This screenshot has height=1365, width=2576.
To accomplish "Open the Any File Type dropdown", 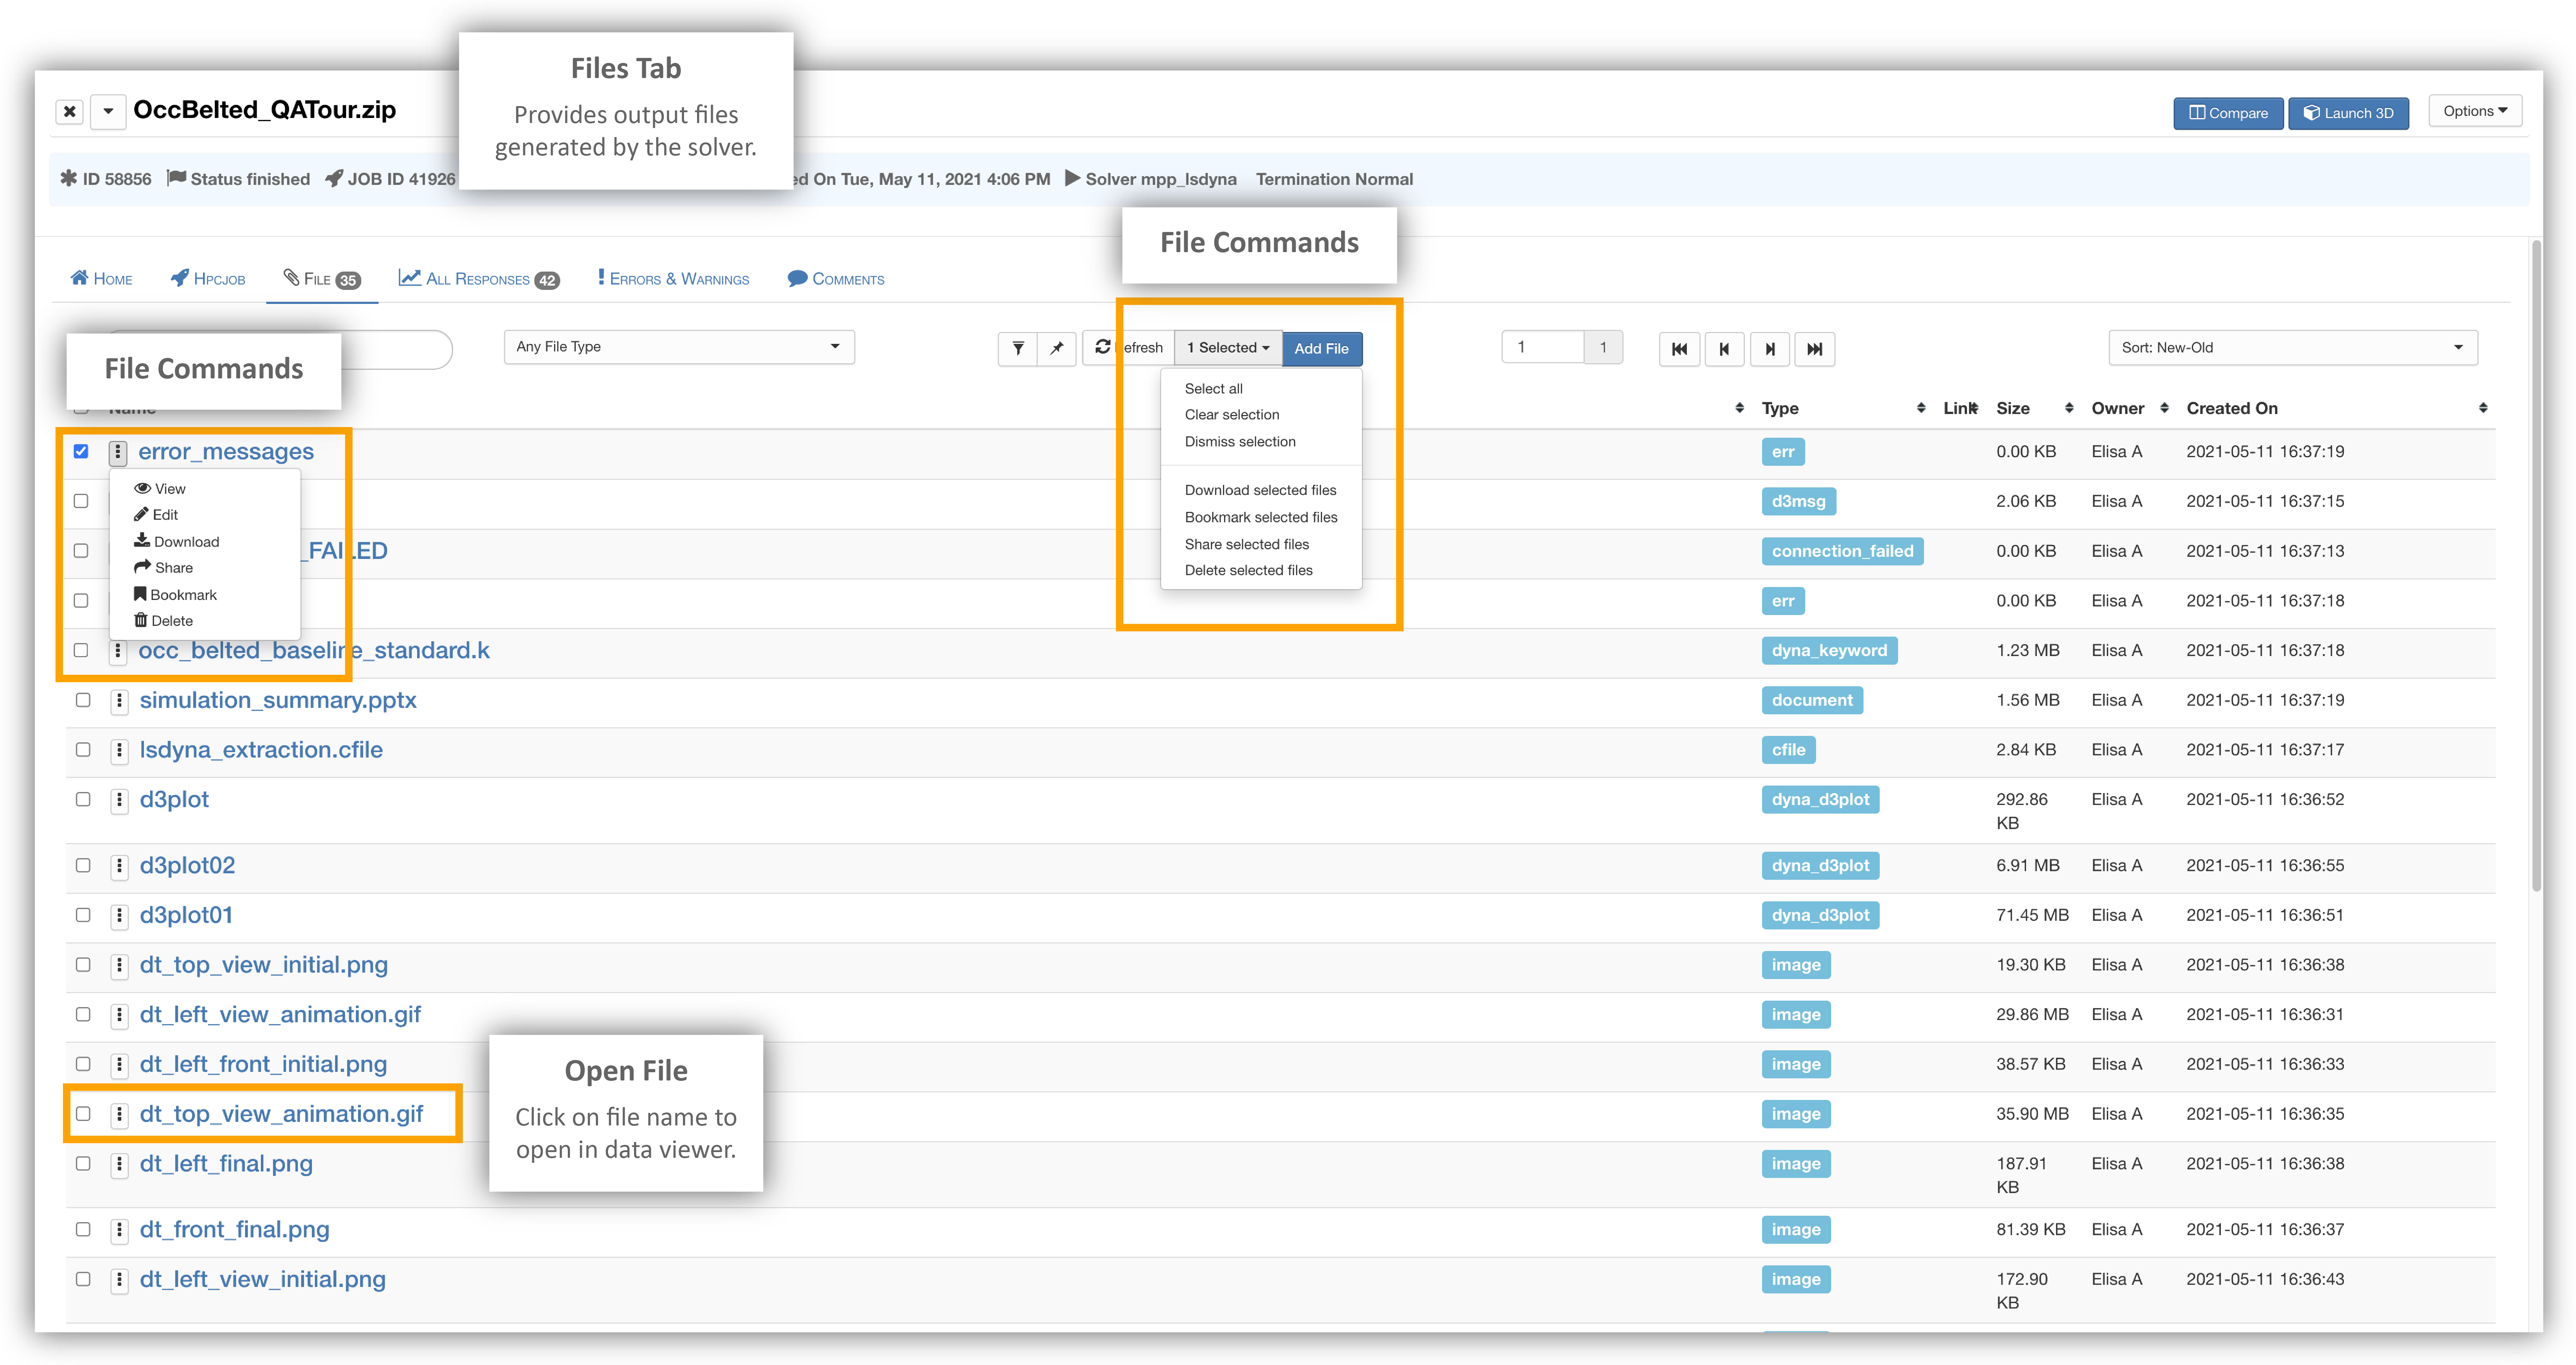I will (x=679, y=347).
